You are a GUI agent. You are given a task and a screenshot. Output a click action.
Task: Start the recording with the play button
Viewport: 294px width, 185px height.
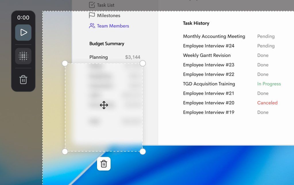[23, 32]
